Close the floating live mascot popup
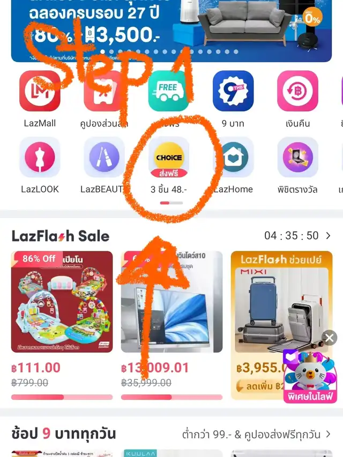Screen dimensions: 343x457 (x=330, y=338)
